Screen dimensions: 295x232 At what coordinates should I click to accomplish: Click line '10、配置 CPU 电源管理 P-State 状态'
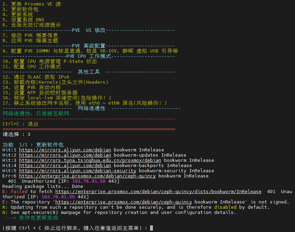[50, 61]
